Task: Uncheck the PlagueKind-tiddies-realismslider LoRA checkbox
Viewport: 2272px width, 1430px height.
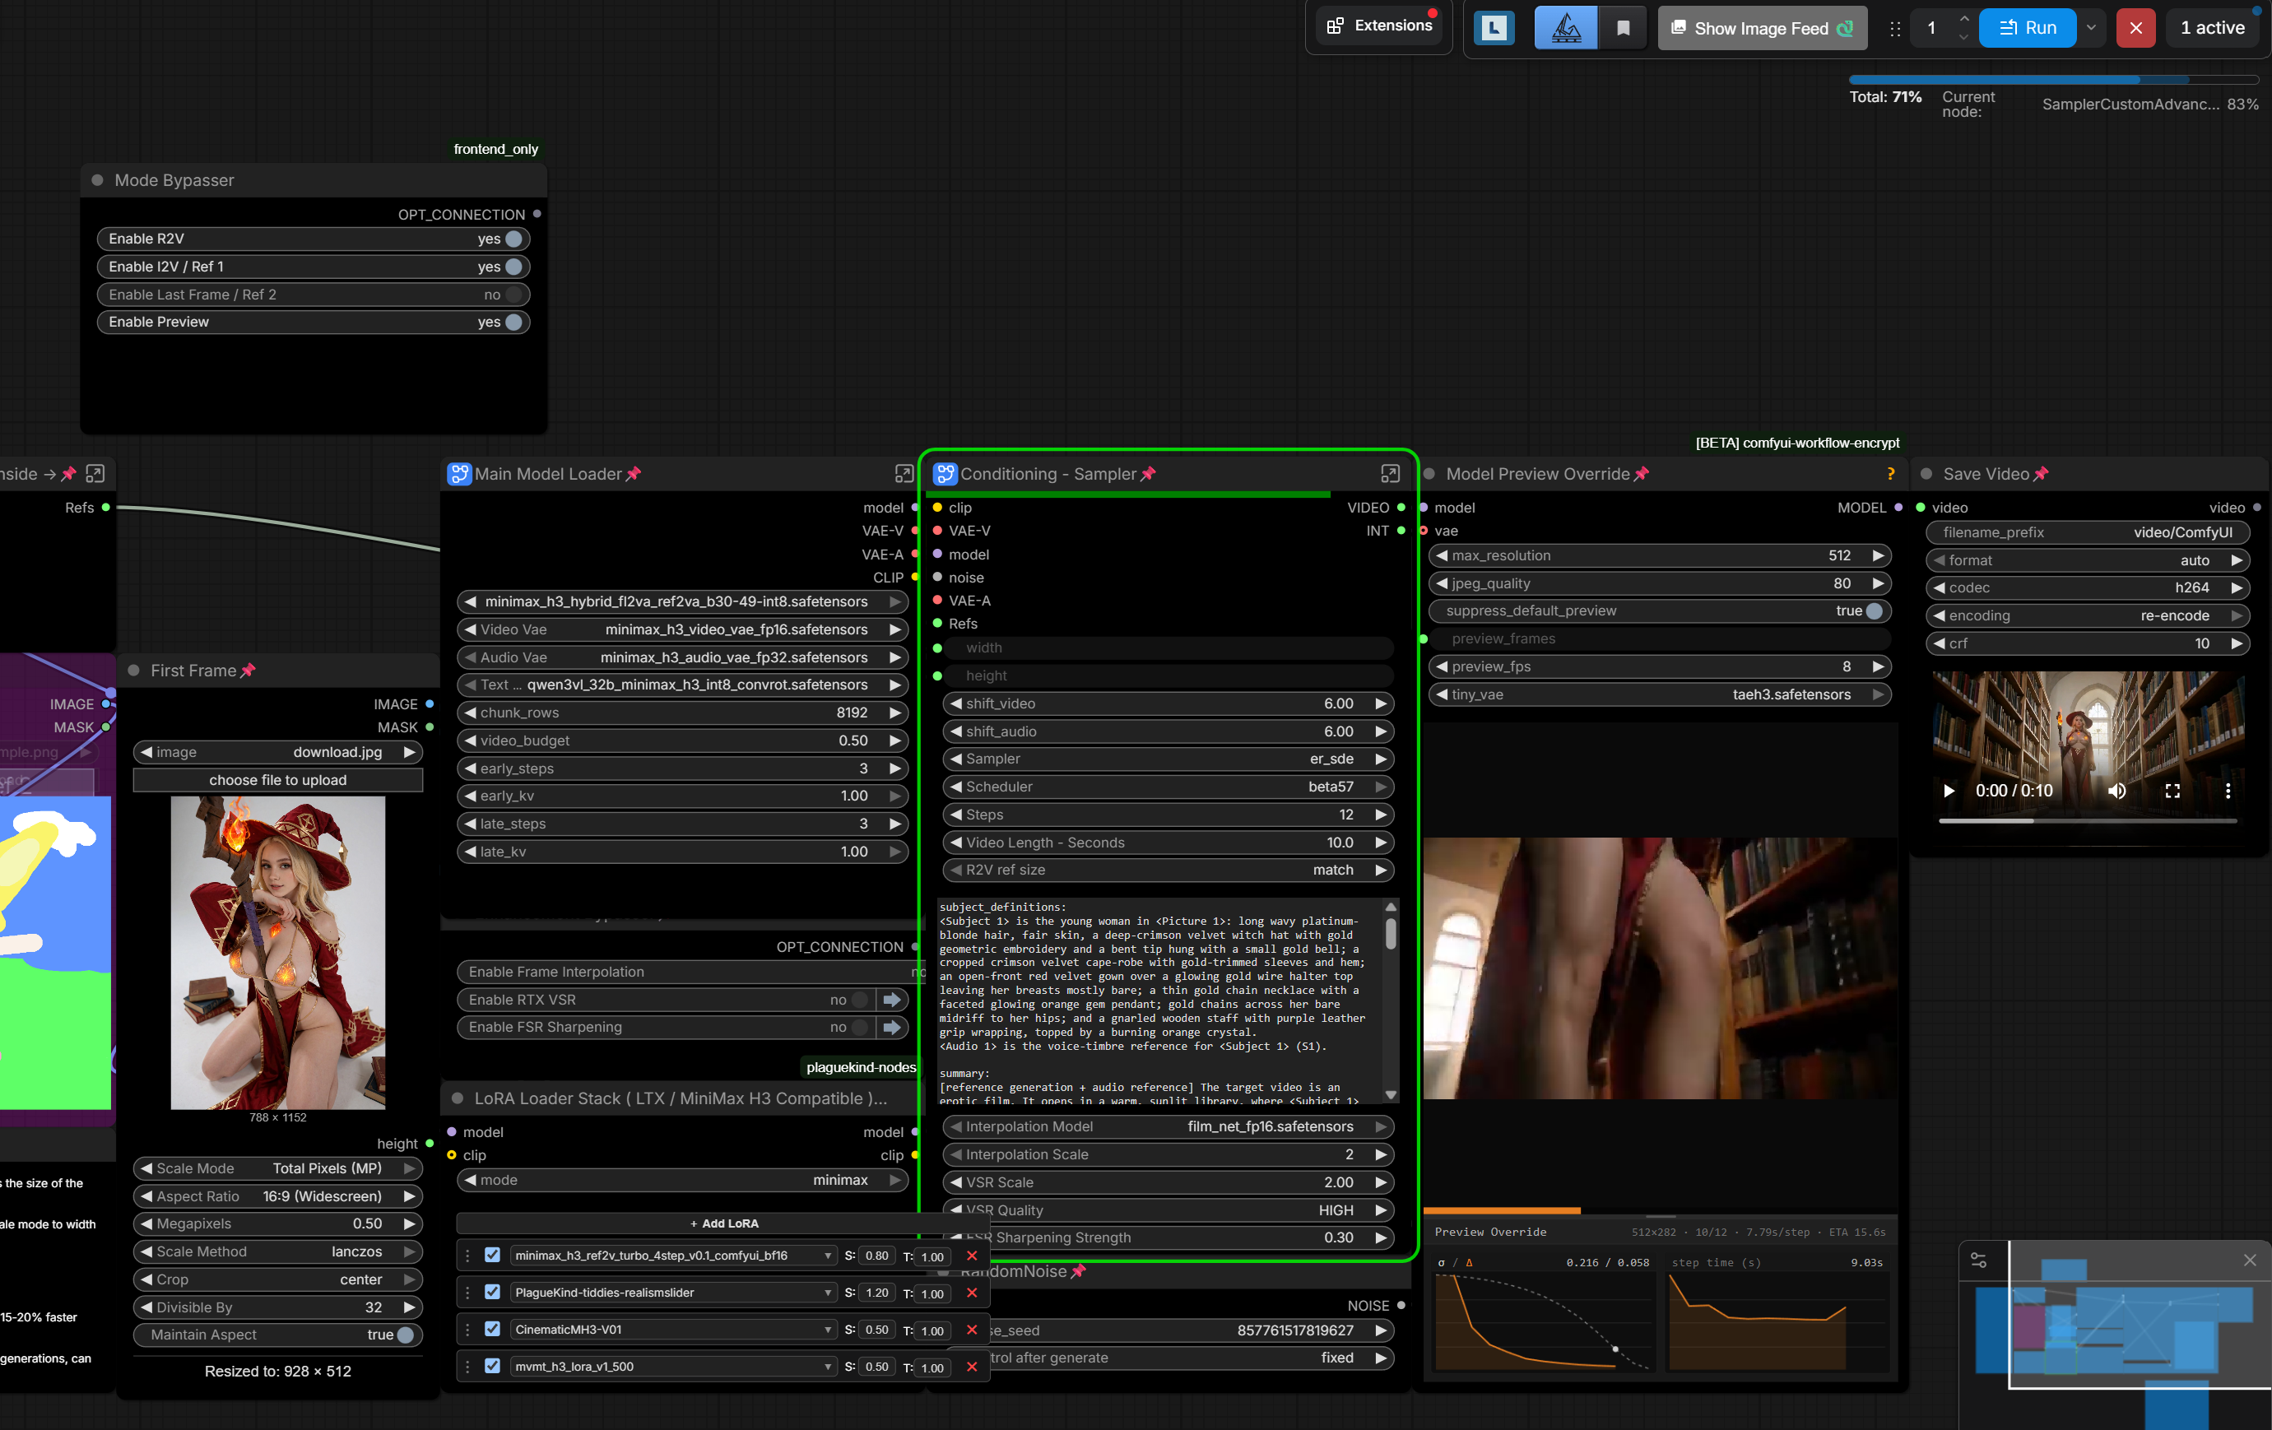Action: pos(493,1293)
